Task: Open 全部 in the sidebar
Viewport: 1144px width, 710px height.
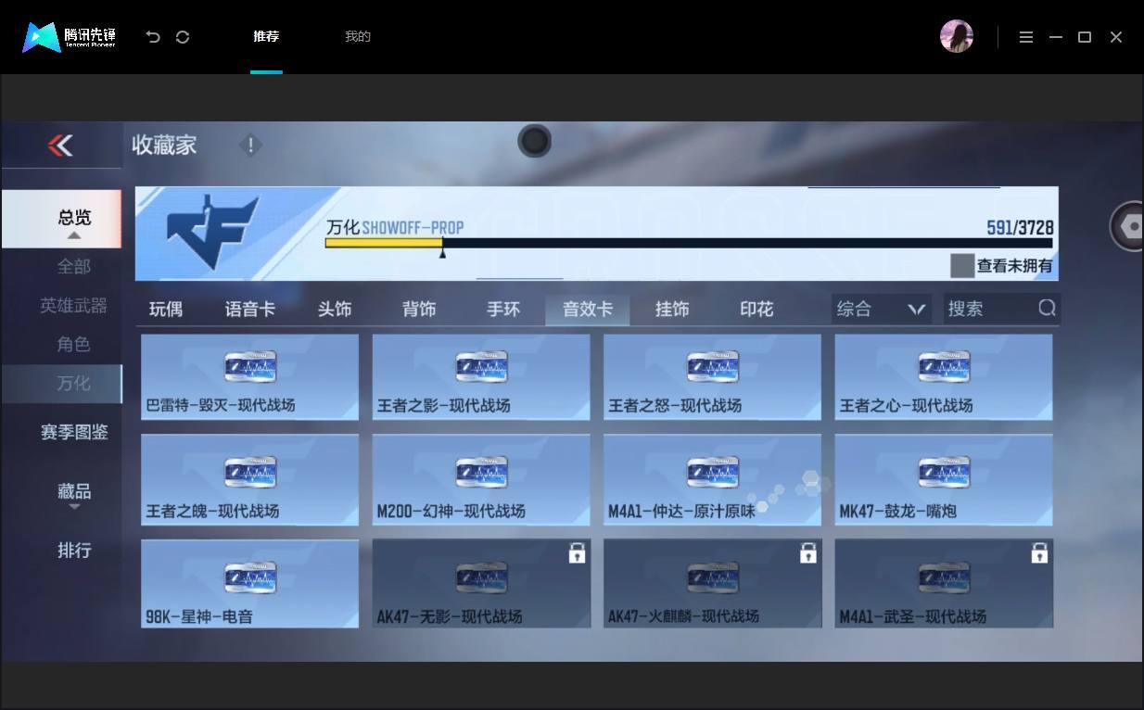Action: coord(74,266)
